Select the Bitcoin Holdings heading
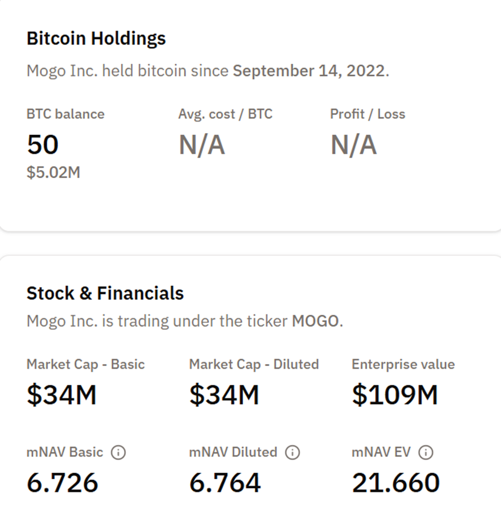501x526 pixels. pyautogui.click(x=96, y=38)
